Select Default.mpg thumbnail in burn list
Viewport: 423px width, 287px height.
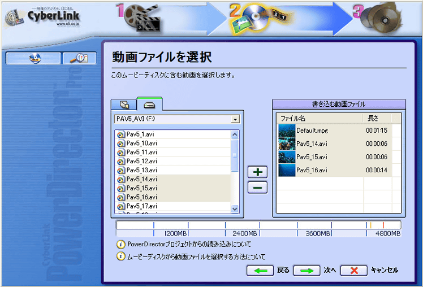[x=287, y=131]
